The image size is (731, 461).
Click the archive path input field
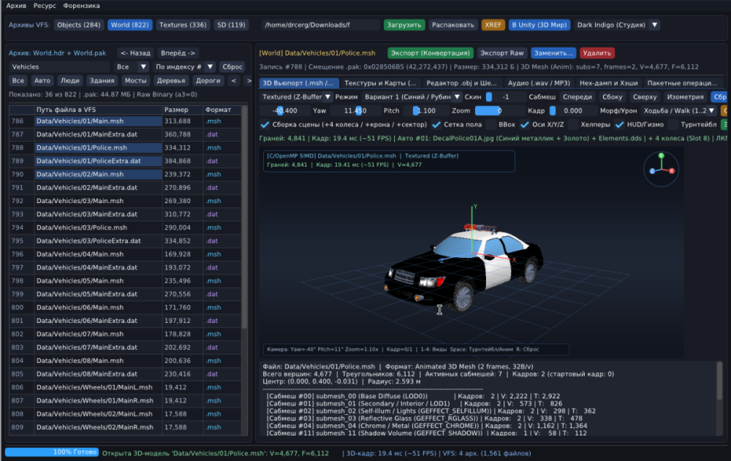(321, 25)
